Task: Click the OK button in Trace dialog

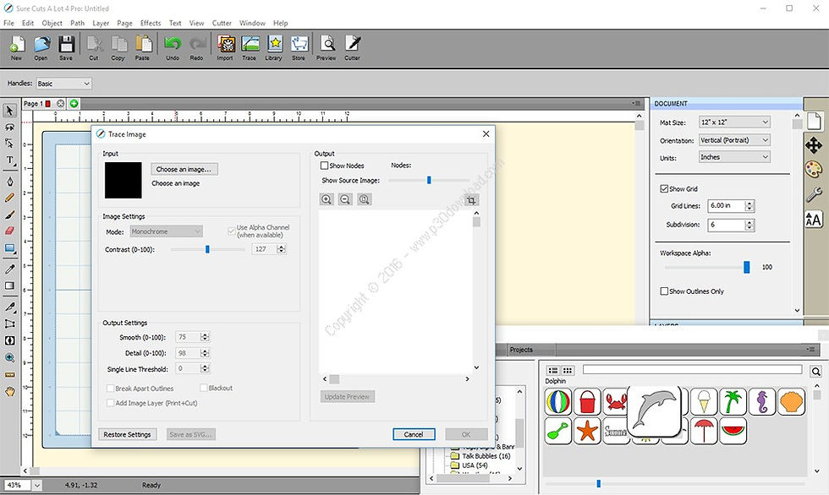Action: coord(466,434)
